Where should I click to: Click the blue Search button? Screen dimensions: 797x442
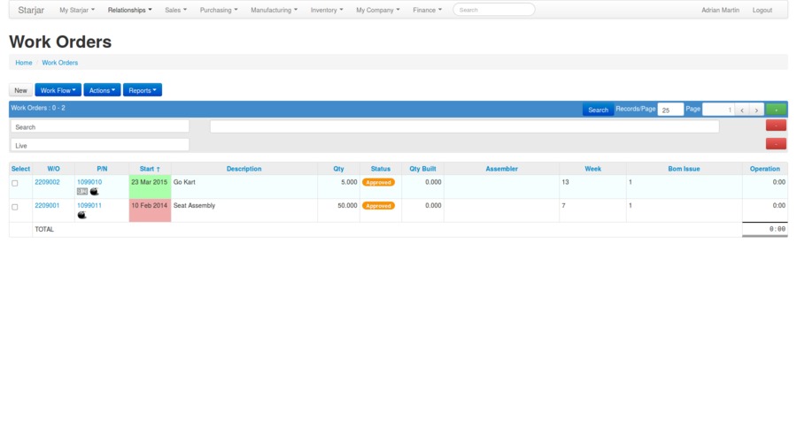coord(598,110)
